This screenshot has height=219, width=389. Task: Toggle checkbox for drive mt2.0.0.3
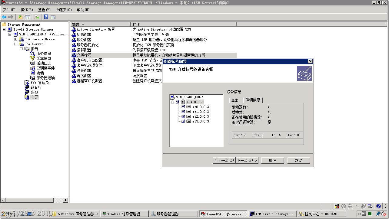(183, 116)
